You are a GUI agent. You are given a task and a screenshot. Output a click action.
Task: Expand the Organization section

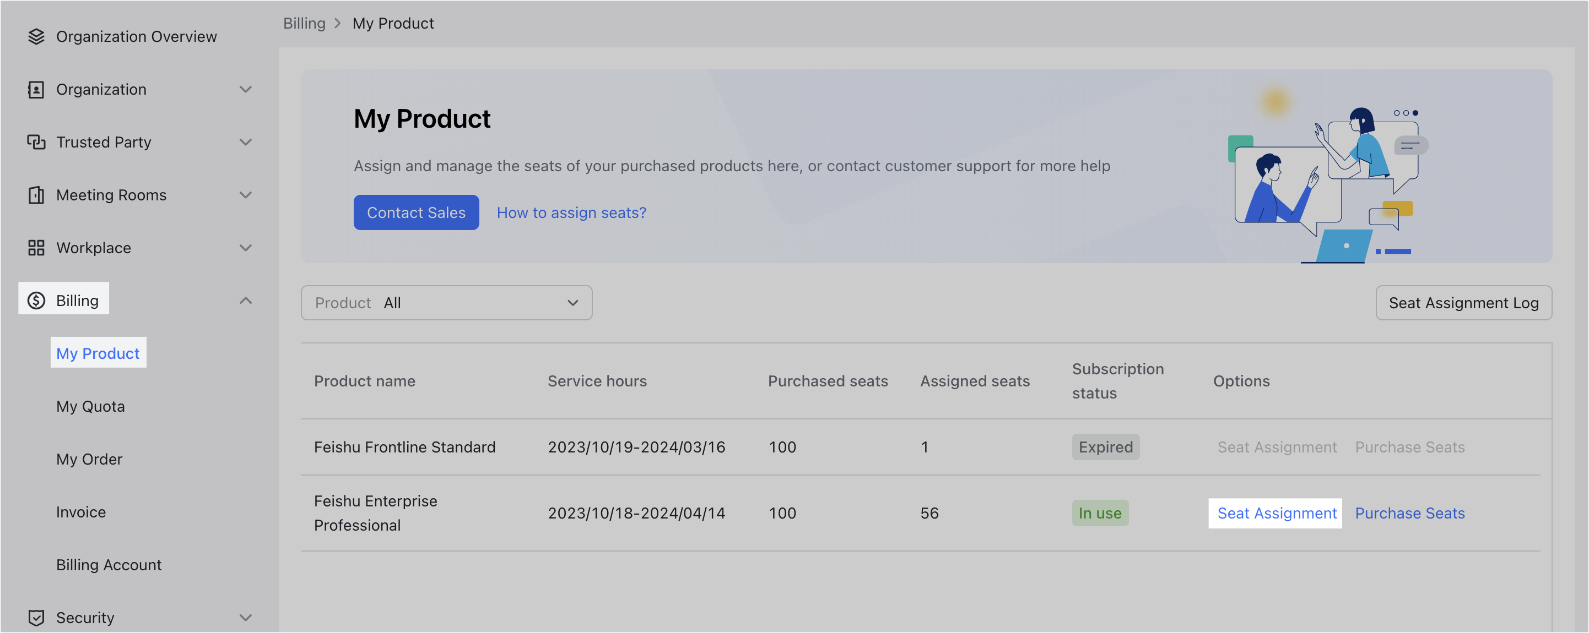click(x=246, y=89)
